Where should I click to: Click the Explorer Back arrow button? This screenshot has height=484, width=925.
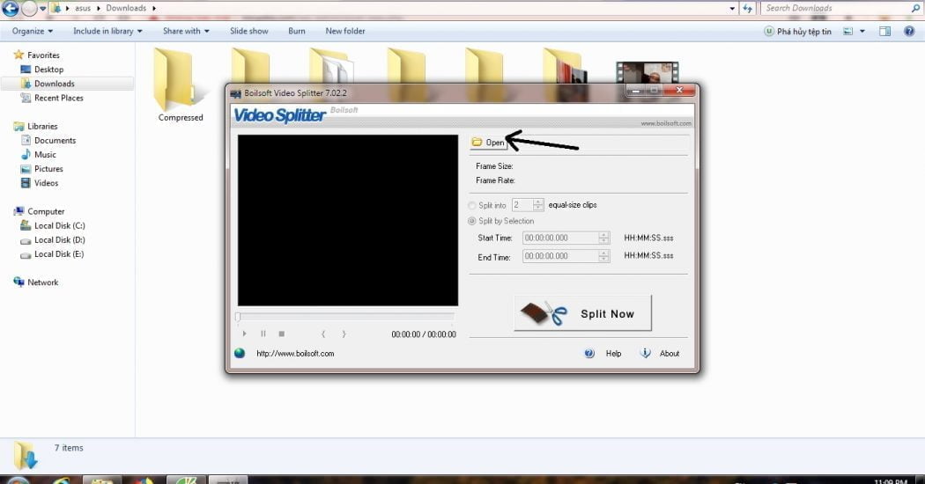(x=10, y=8)
